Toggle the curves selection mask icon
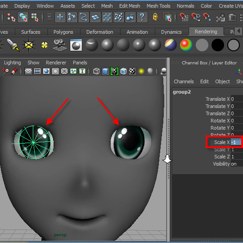The image size is (243, 243). pyautogui.click(x=84, y=17)
